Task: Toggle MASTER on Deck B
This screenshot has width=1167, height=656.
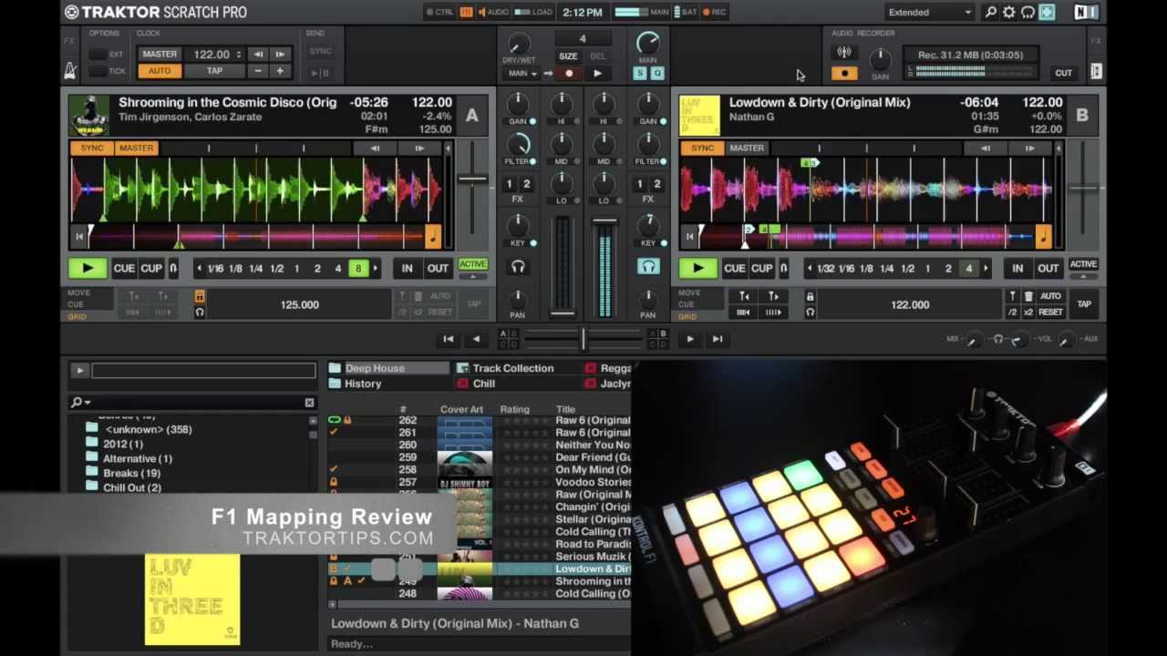Action: (747, 149)
